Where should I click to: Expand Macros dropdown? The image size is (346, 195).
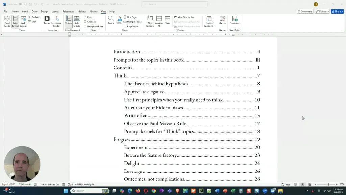click(222, 21)
